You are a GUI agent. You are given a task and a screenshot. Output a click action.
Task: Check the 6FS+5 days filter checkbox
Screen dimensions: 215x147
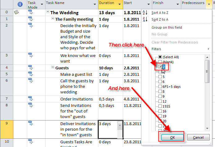click(160, 87)
